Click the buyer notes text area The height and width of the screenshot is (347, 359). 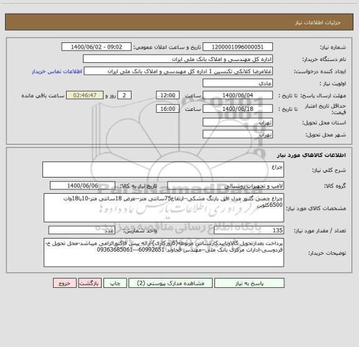point(164,252)
